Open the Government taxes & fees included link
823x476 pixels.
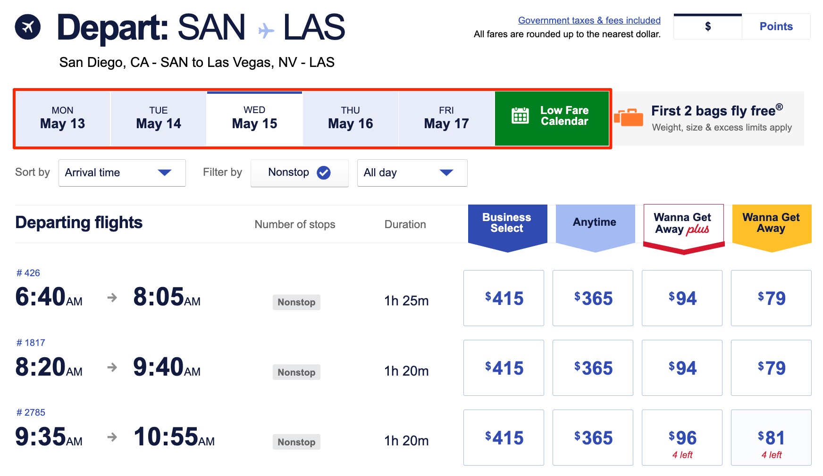589,20
